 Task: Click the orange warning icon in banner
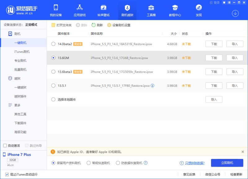tap(53, 152)
